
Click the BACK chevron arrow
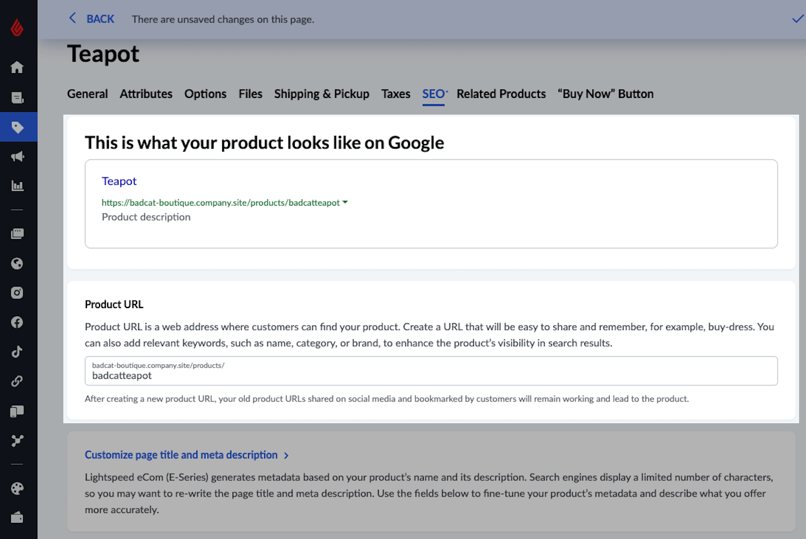73,18
